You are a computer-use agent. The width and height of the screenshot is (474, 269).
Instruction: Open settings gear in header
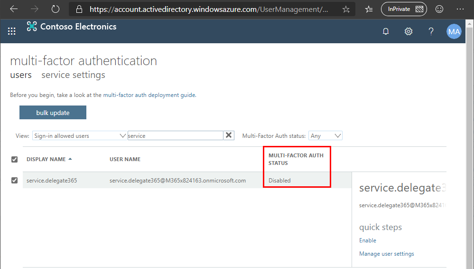click(x=408, y=31)
